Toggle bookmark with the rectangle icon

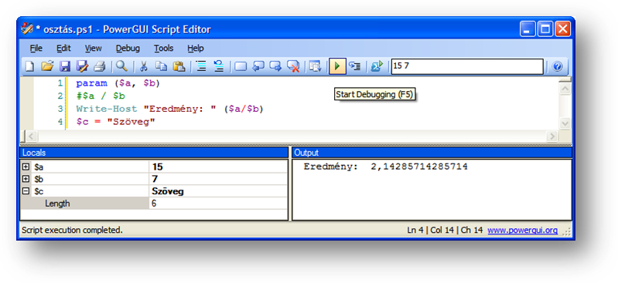coord(241,67)
